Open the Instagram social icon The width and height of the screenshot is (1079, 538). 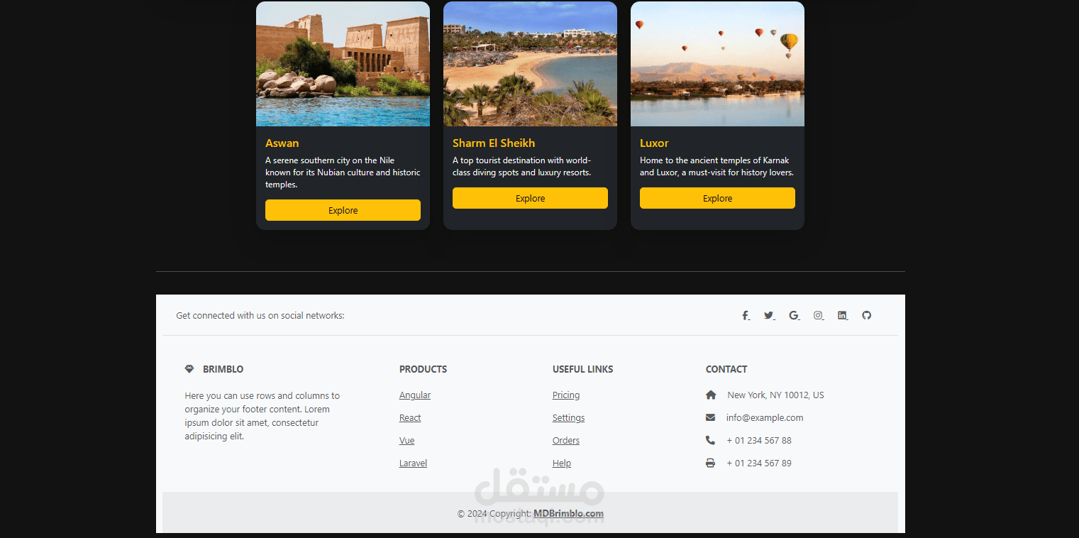818,316
